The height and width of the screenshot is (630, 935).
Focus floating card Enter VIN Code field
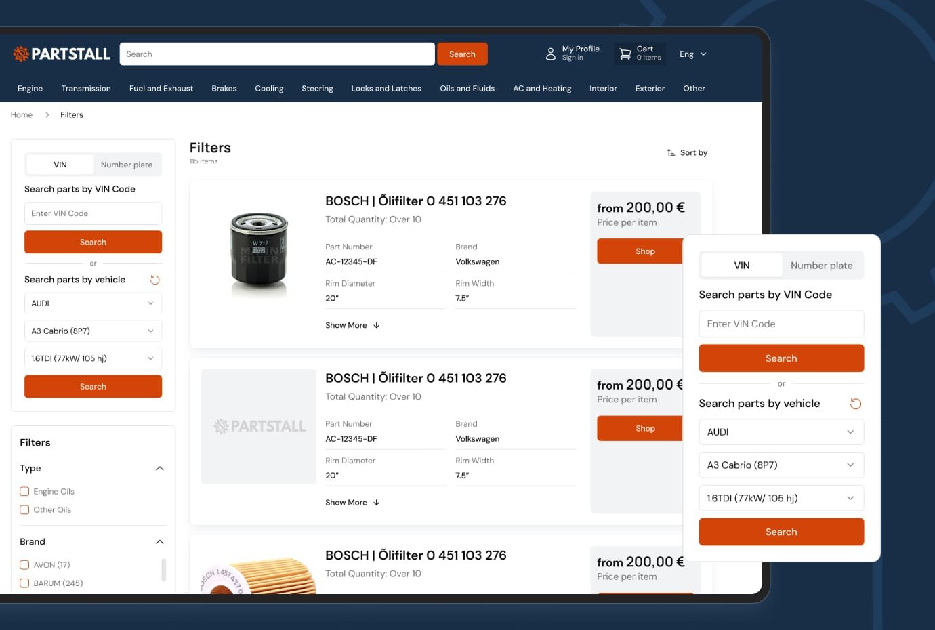781,324
